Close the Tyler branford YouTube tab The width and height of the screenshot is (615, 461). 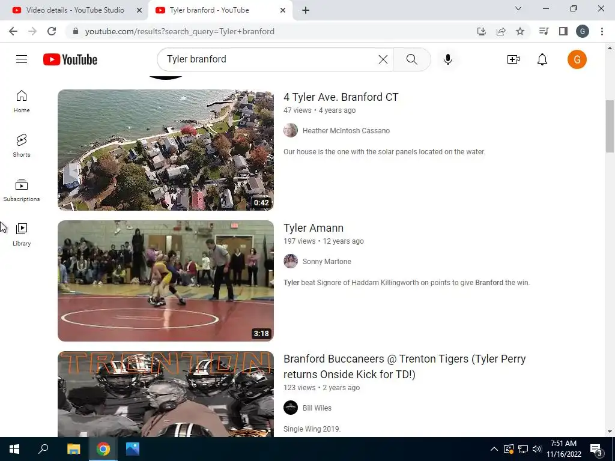[x=283, y=10]
